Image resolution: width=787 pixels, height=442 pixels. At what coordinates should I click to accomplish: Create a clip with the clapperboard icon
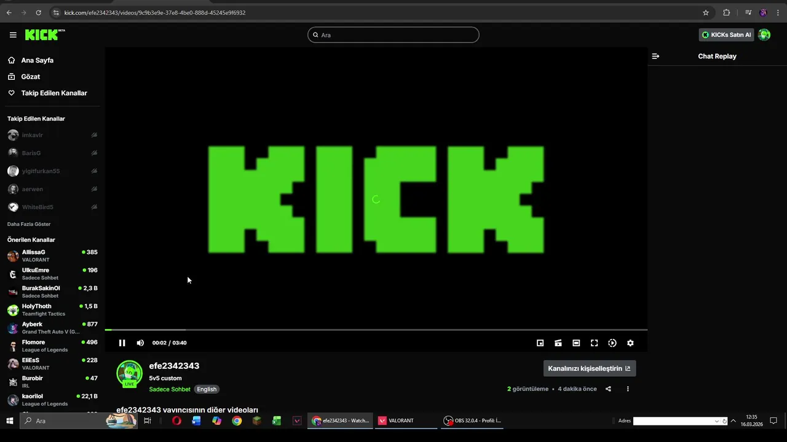click(x=558, y=343)
